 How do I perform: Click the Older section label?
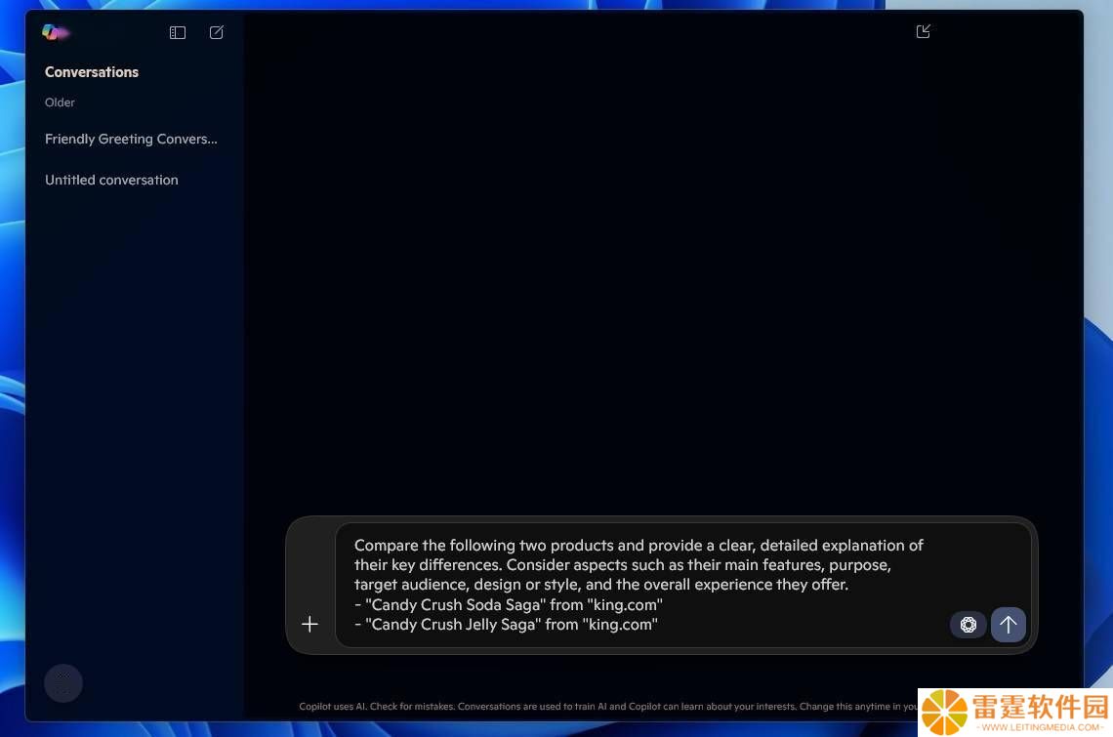coord(60,102)
